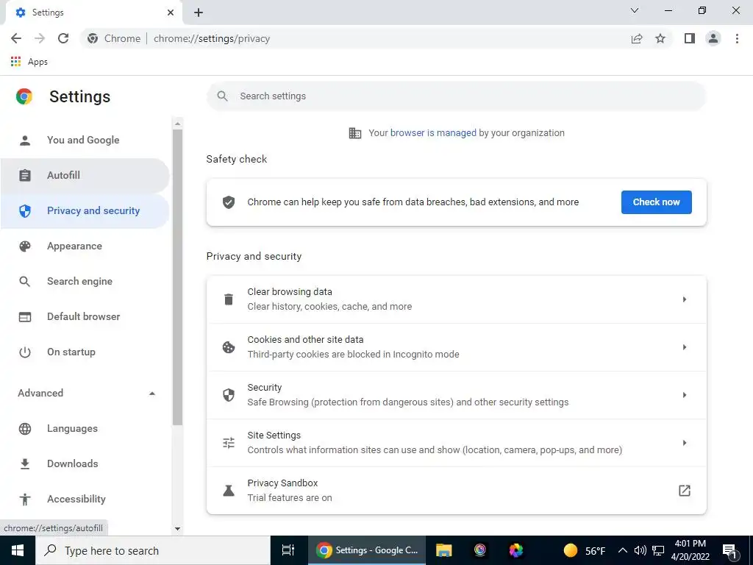Expand the Site Settings arrow
753x565 pixels.
click(x=685, y=442)
